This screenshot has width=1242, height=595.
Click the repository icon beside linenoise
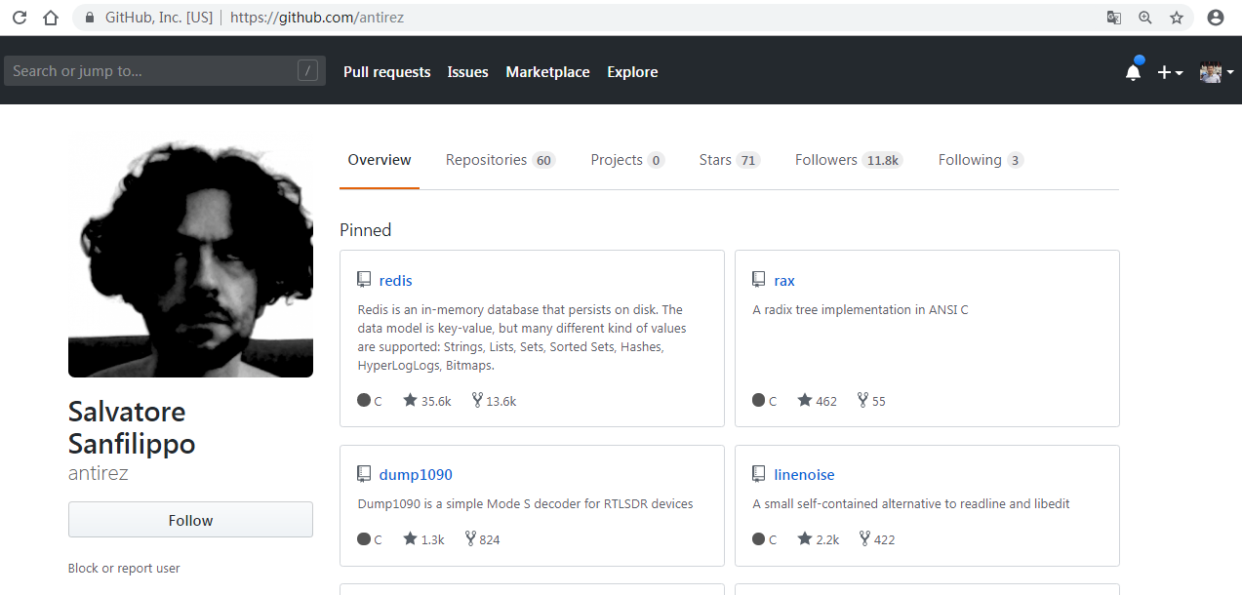(x=759, y=474)
